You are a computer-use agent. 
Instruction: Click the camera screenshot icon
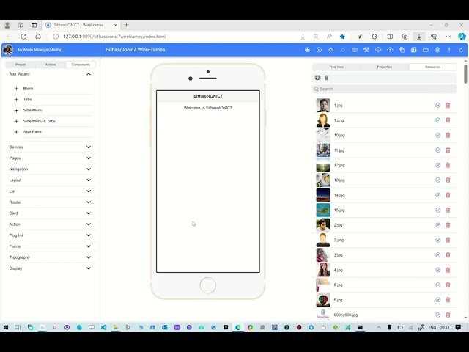pos(355,50)
